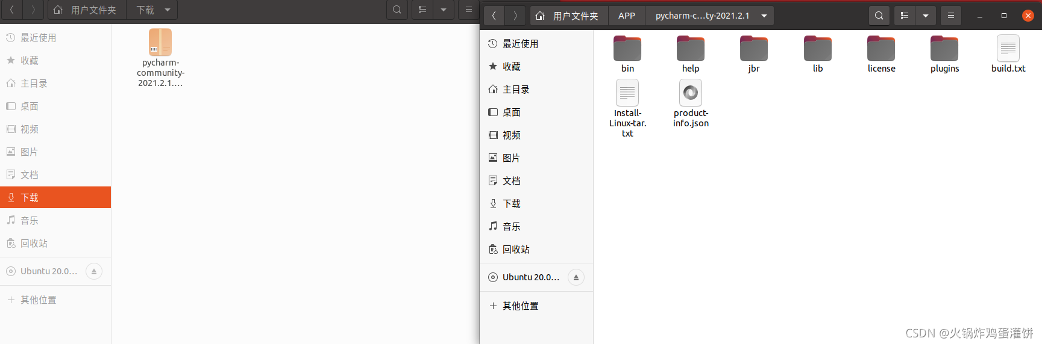Image resolution: width=1042 pixels, height=344 pixels.
Task: Open 其他位置 in back window sidebar
Action: coord(55,299)
